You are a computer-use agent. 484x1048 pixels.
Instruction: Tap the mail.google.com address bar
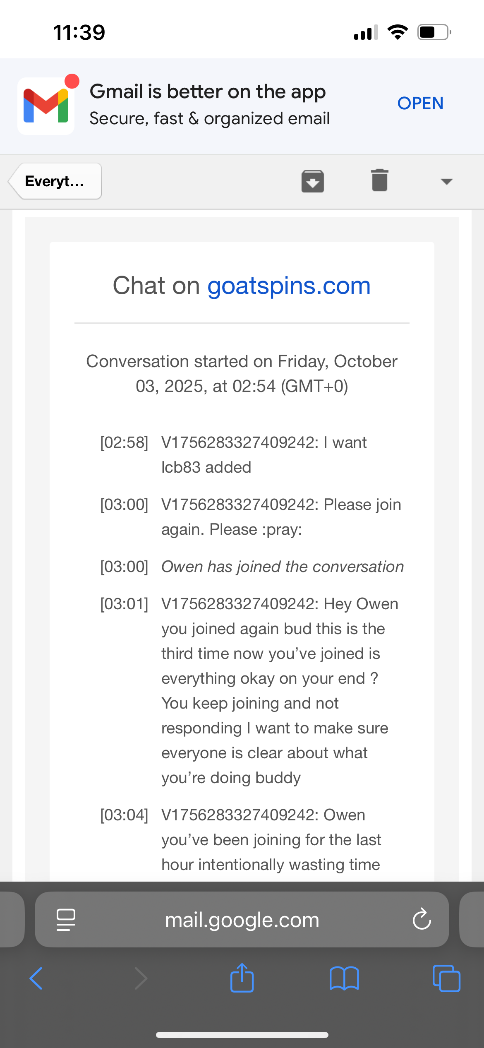coord(242,920)
